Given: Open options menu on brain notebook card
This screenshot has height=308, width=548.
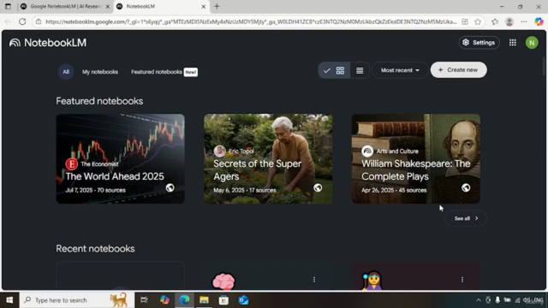Looking at the screenshot, I should tap(314, 280).
